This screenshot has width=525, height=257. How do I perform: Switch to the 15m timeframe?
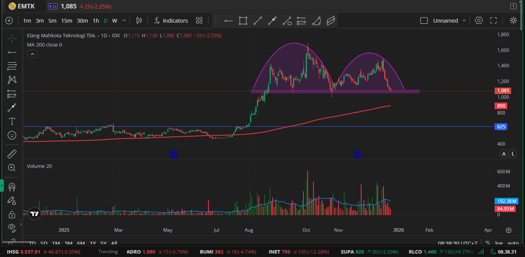[x=67, y=21]
